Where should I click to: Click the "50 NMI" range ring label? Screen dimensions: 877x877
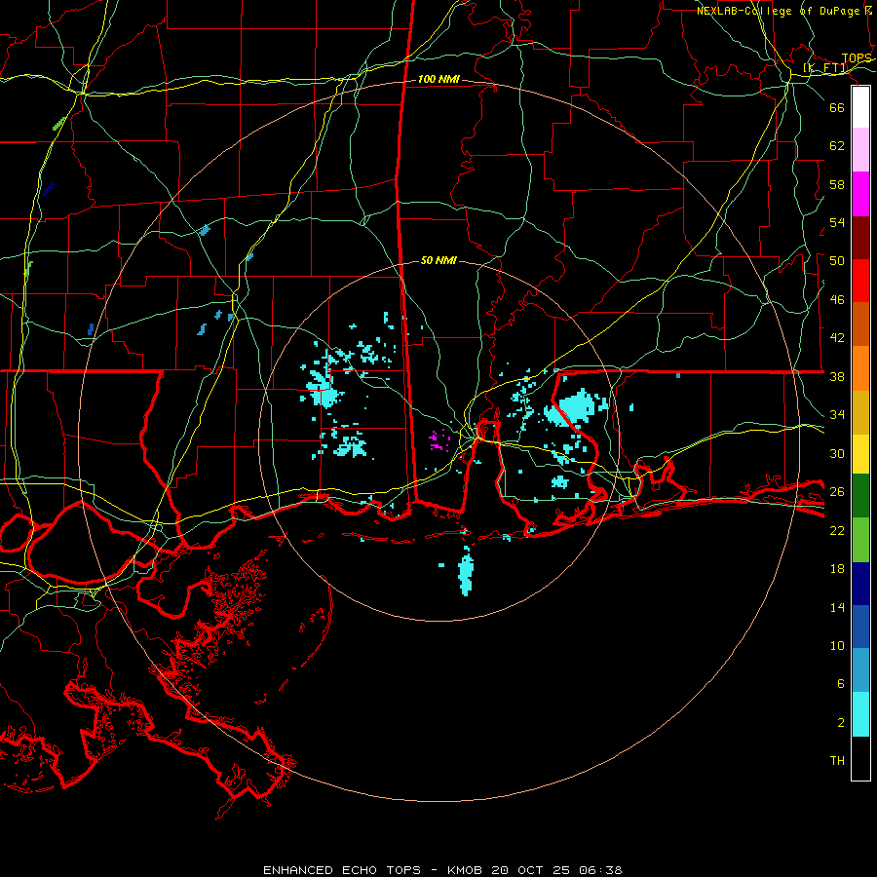438,260
